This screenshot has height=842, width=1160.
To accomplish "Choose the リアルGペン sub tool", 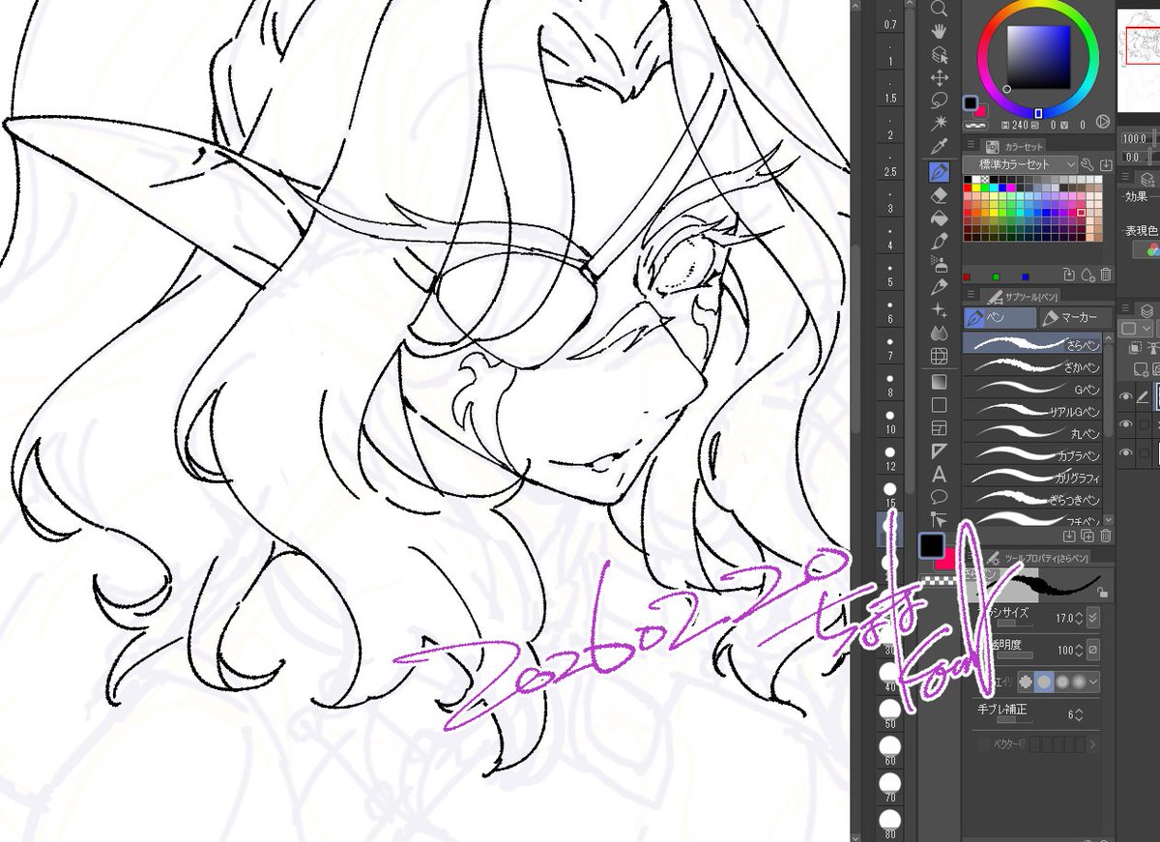I will click(1032, 411).
